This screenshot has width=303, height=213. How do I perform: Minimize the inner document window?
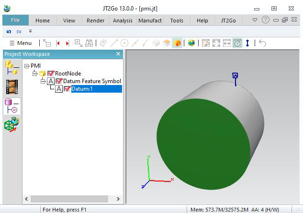[276, 20]
